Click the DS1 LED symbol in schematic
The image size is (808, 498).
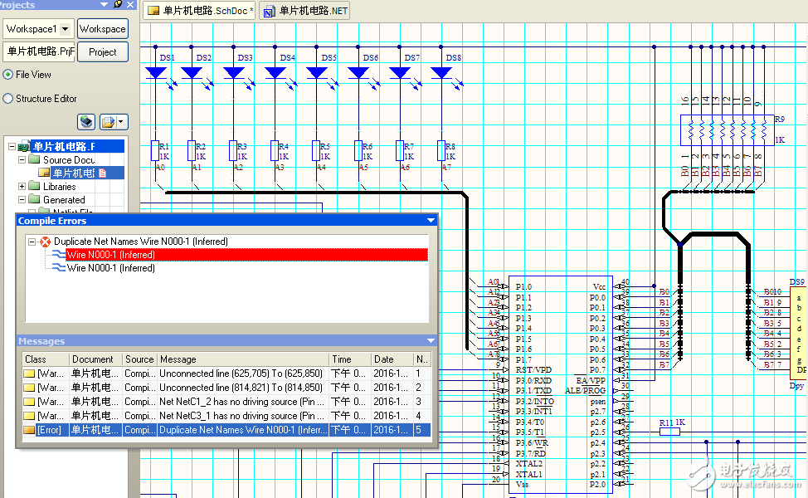pos(156,73)
